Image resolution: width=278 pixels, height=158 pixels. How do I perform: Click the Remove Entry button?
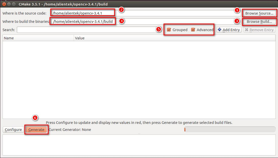pos(259,30)
